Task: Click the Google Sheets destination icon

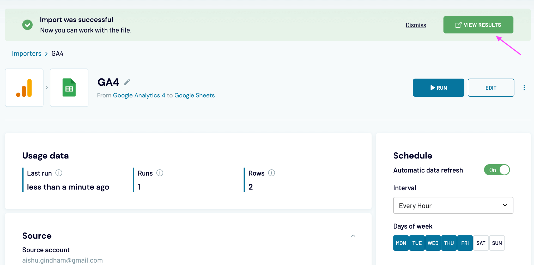Action: tap(69, 88)
